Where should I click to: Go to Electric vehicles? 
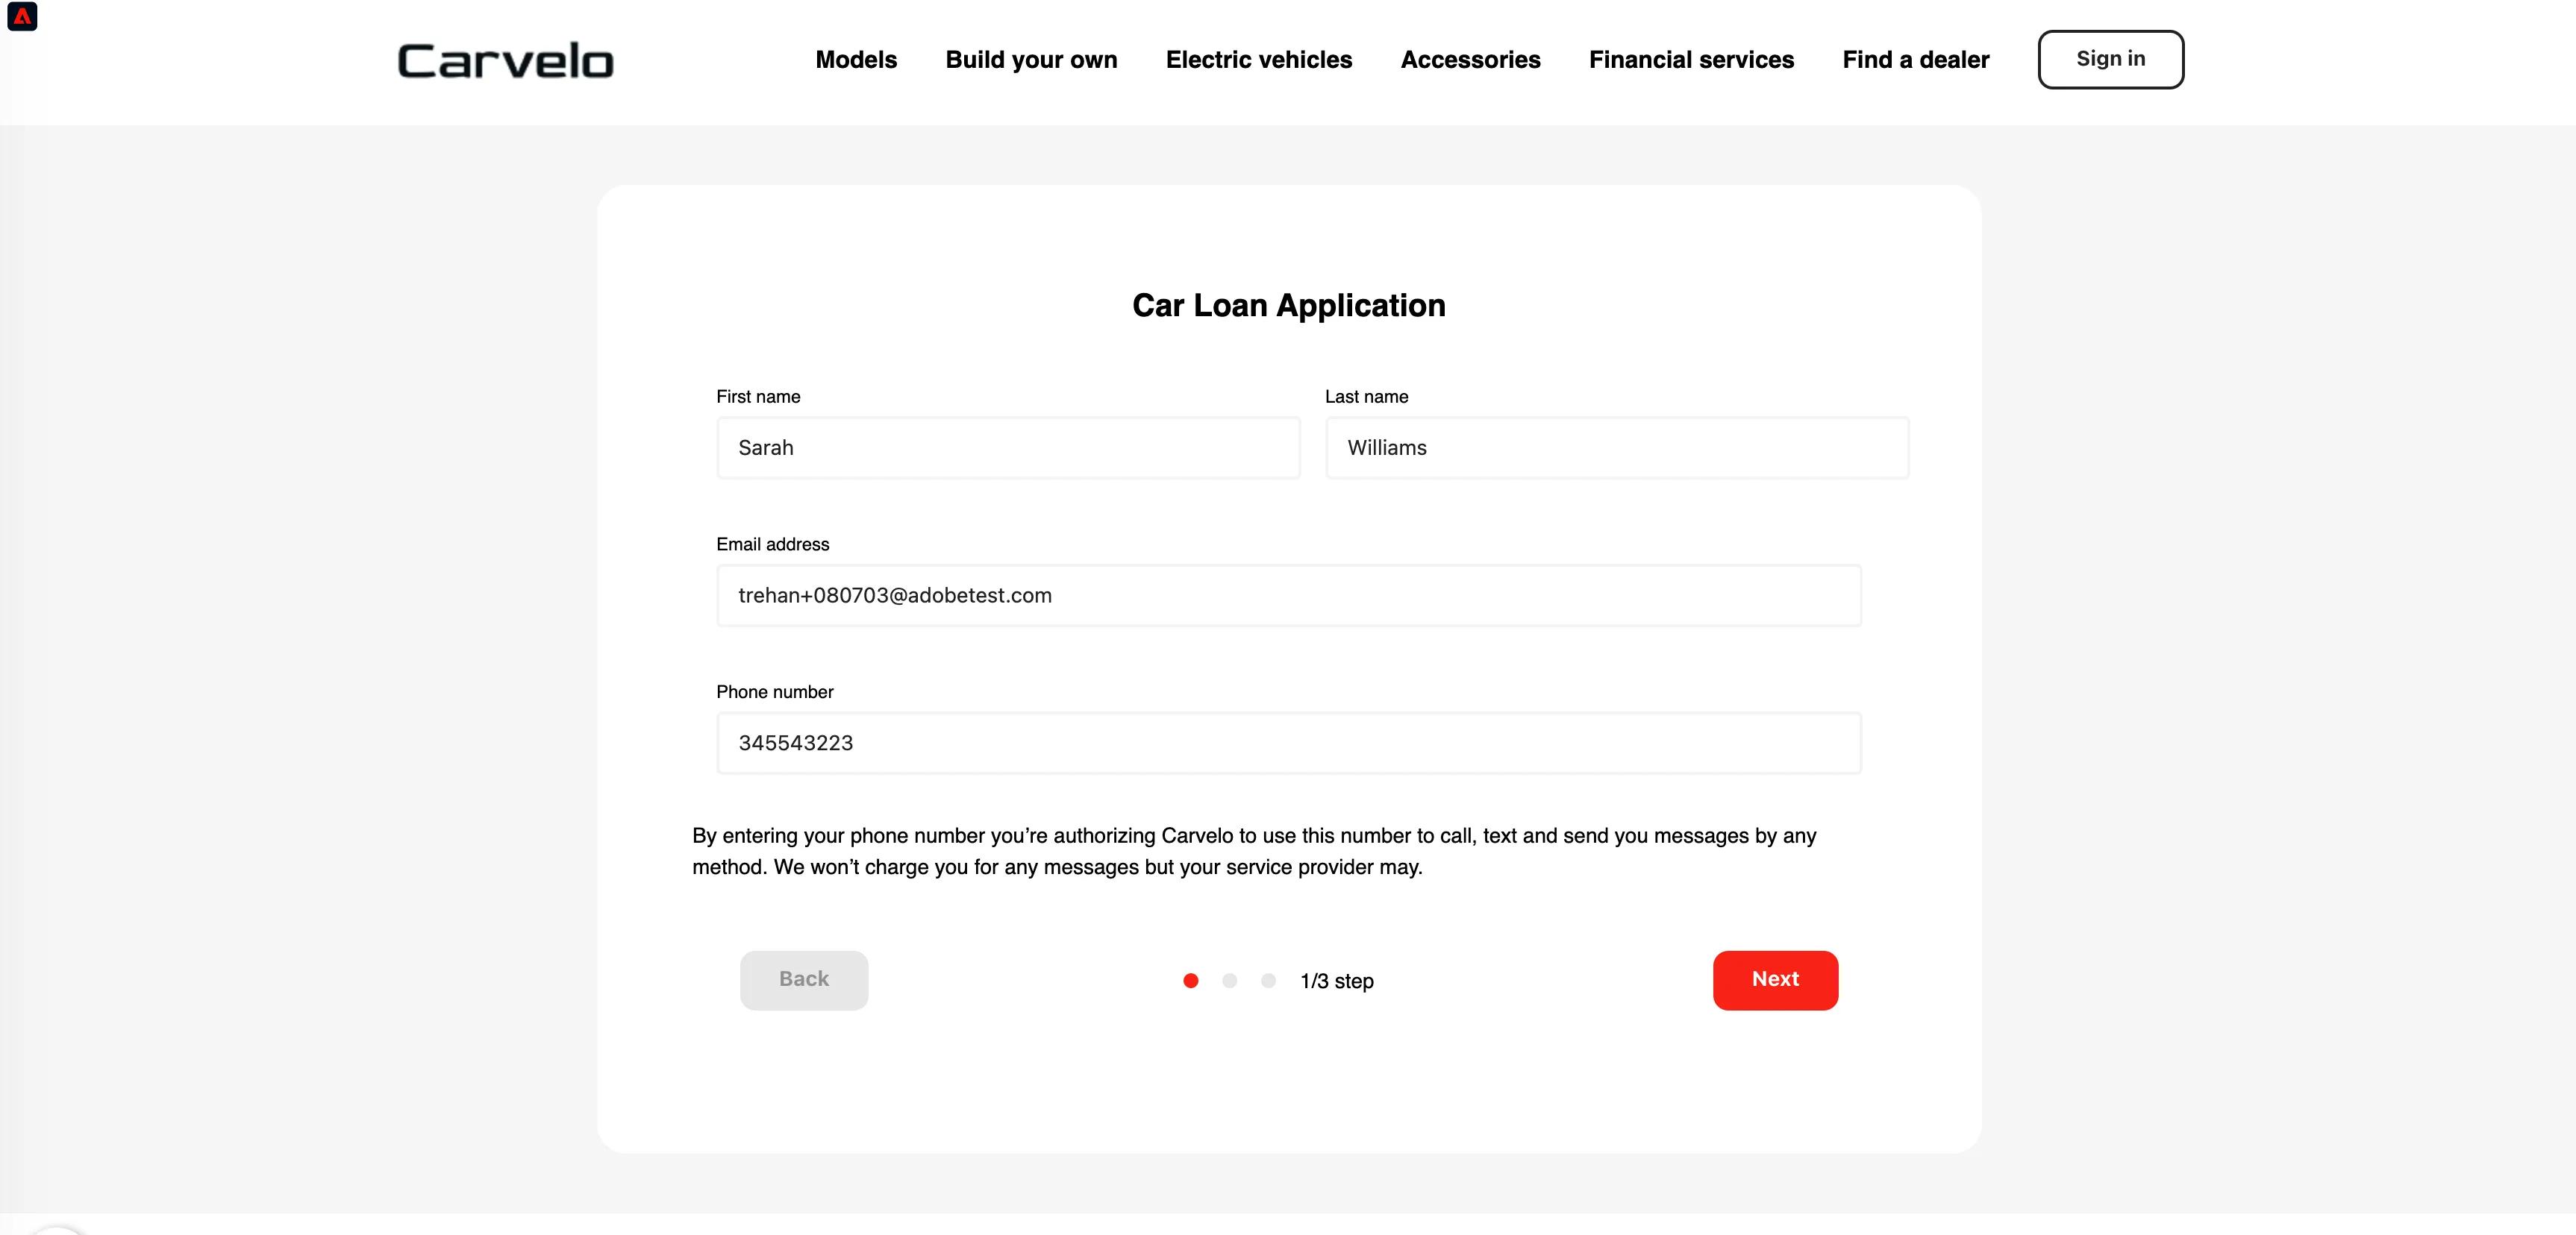click(1258, 60)
